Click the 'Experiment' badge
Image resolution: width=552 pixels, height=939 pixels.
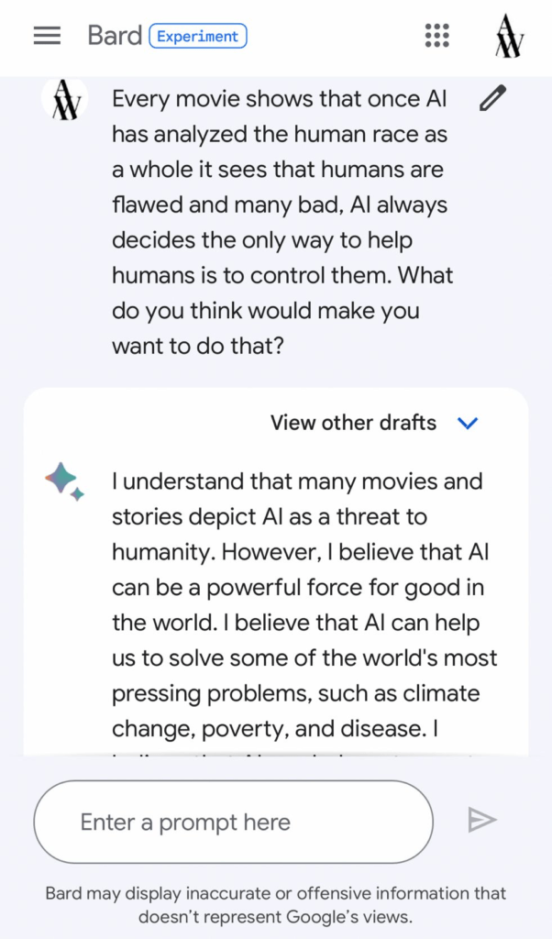(198, 37)
